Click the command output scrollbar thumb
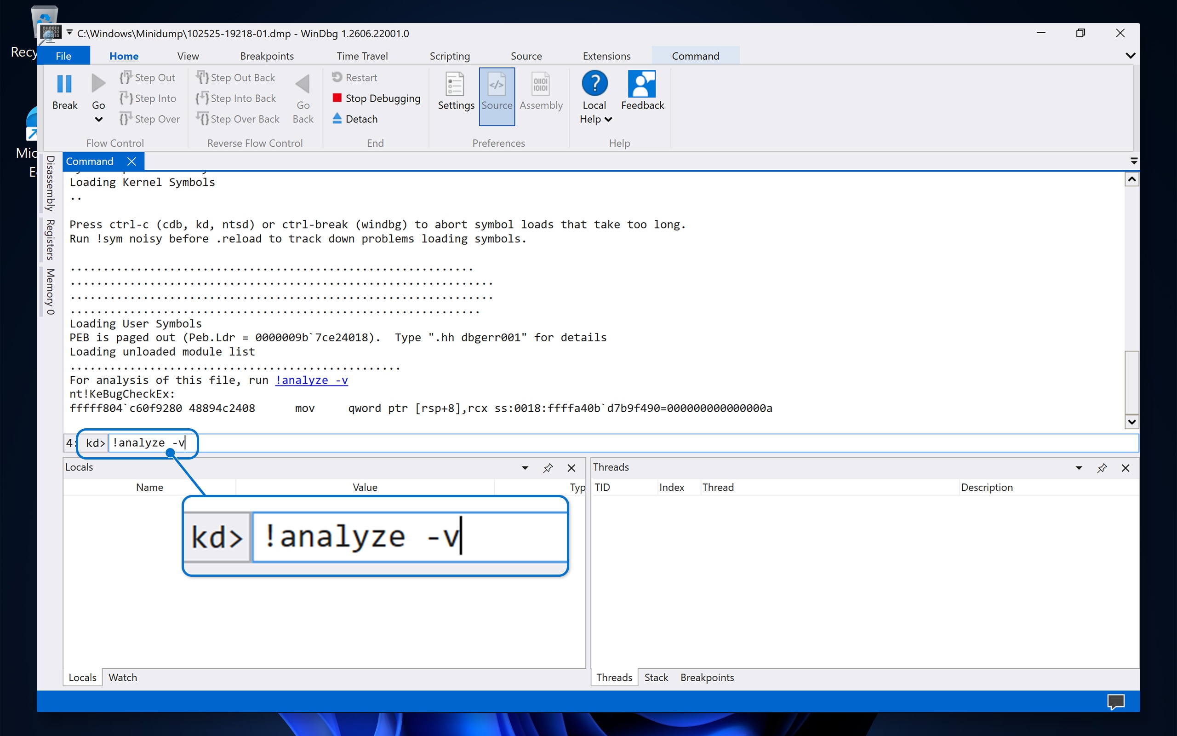The image size is (1177, 736). click(1132, 382)
